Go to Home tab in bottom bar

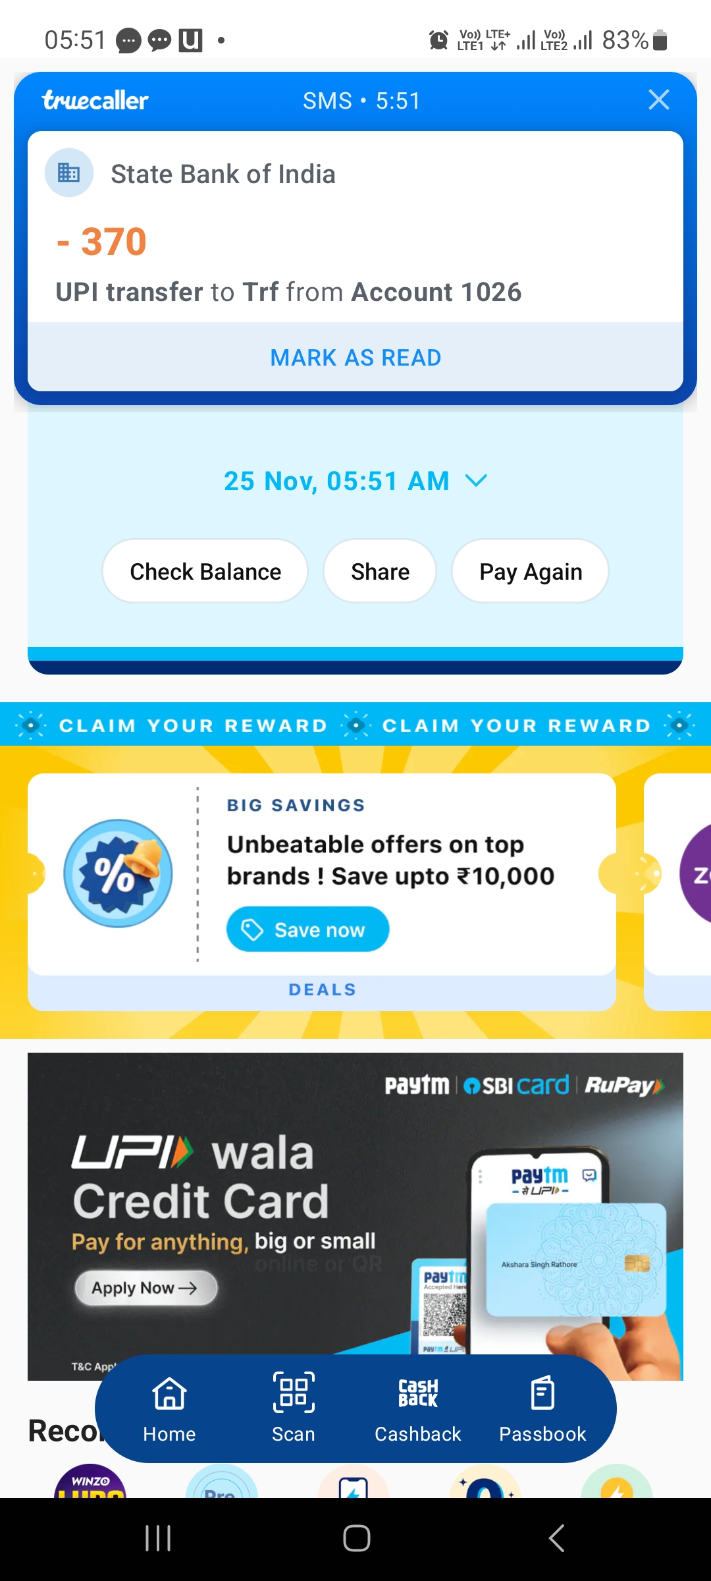tap(169, 1410)
